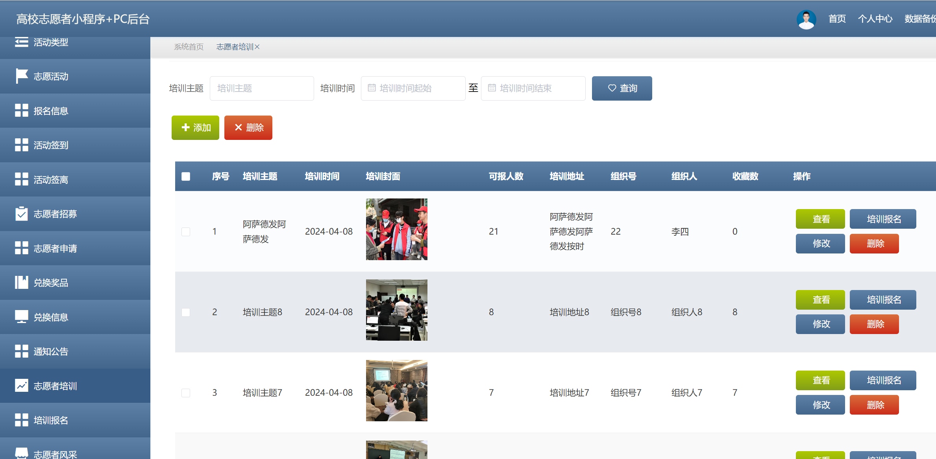Open 报名信息 in the sidebar menu
This screenshot has height=459, width=936.
[75, 111]
